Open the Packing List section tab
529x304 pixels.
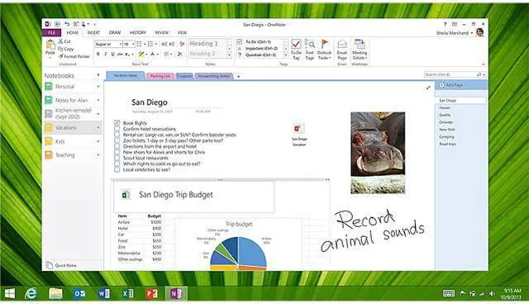click(160, 76)
